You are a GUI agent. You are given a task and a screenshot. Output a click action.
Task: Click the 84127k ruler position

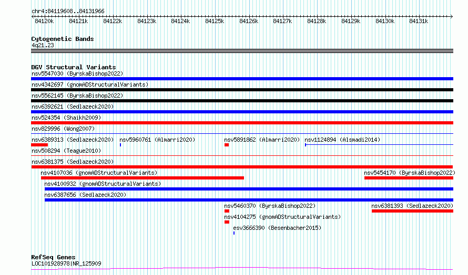coord(283,21)
